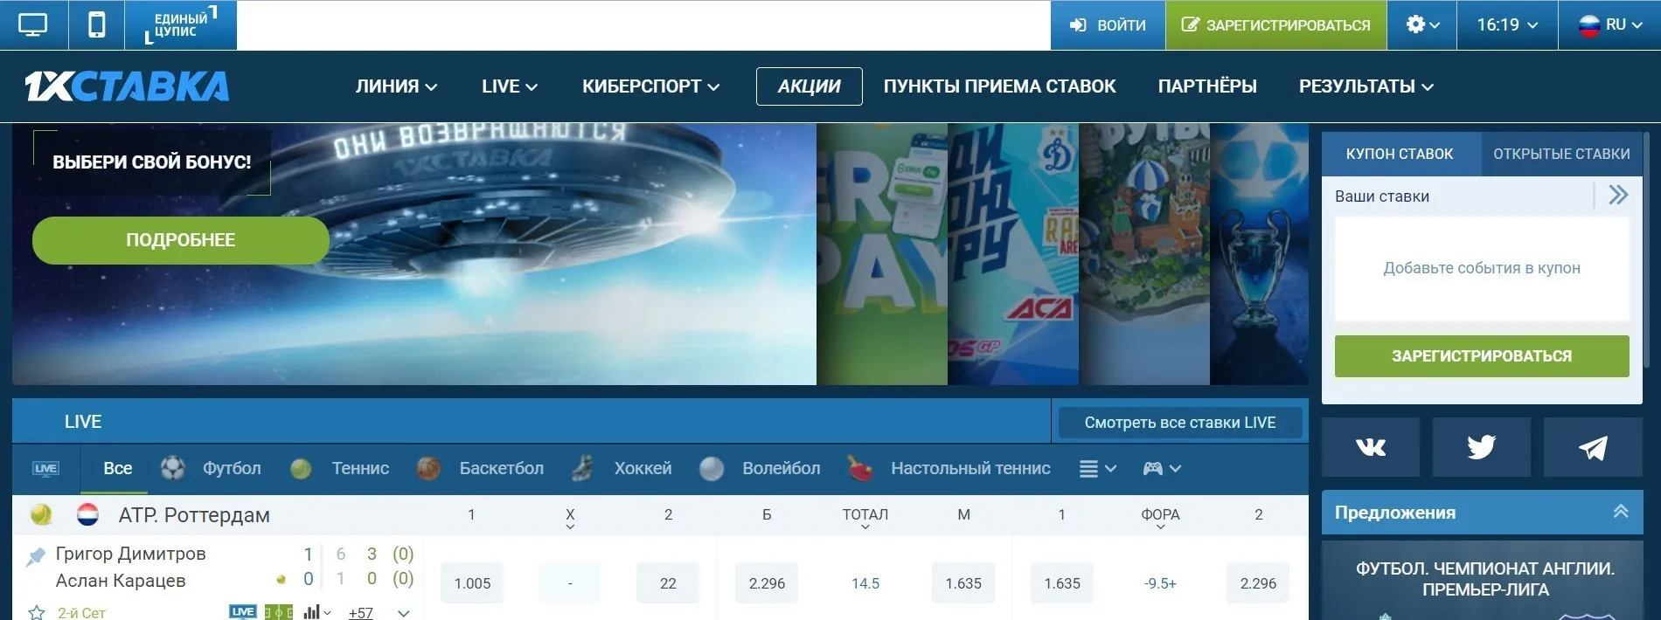Screen dimensions: 1661x620
Task: Open mobile version phone icon
Action: pyautogui.click(x=96, y=24)
